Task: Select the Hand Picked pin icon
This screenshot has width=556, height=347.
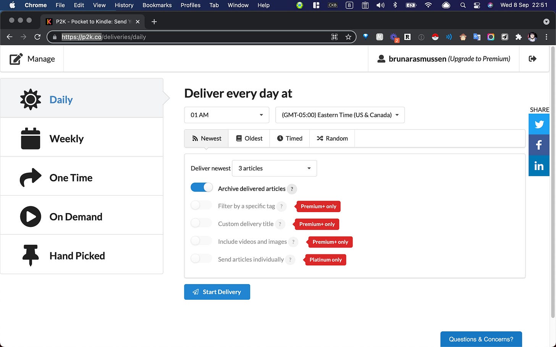Action: 31,255
